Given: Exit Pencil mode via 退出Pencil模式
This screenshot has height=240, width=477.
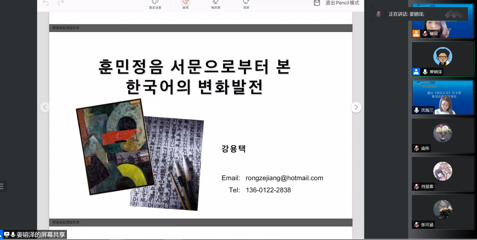Looking at the screenshot, I should [x=342, y=3].
